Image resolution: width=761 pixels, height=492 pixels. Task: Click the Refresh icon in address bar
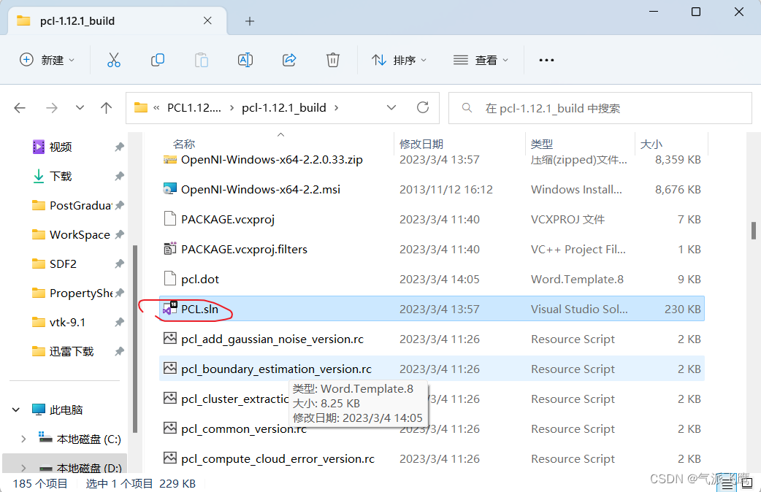tap(422, 107)
